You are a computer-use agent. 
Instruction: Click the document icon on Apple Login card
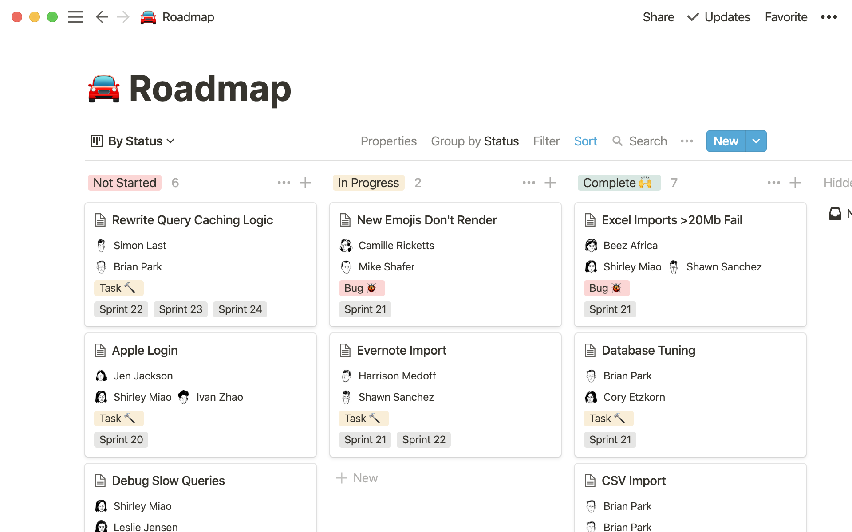pos(100,351)
